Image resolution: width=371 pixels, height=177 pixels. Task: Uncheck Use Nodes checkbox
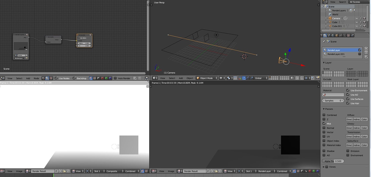tap(56, 78)
